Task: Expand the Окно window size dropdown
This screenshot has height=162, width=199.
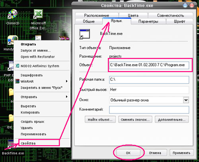Action: click(x=186, y=100)
